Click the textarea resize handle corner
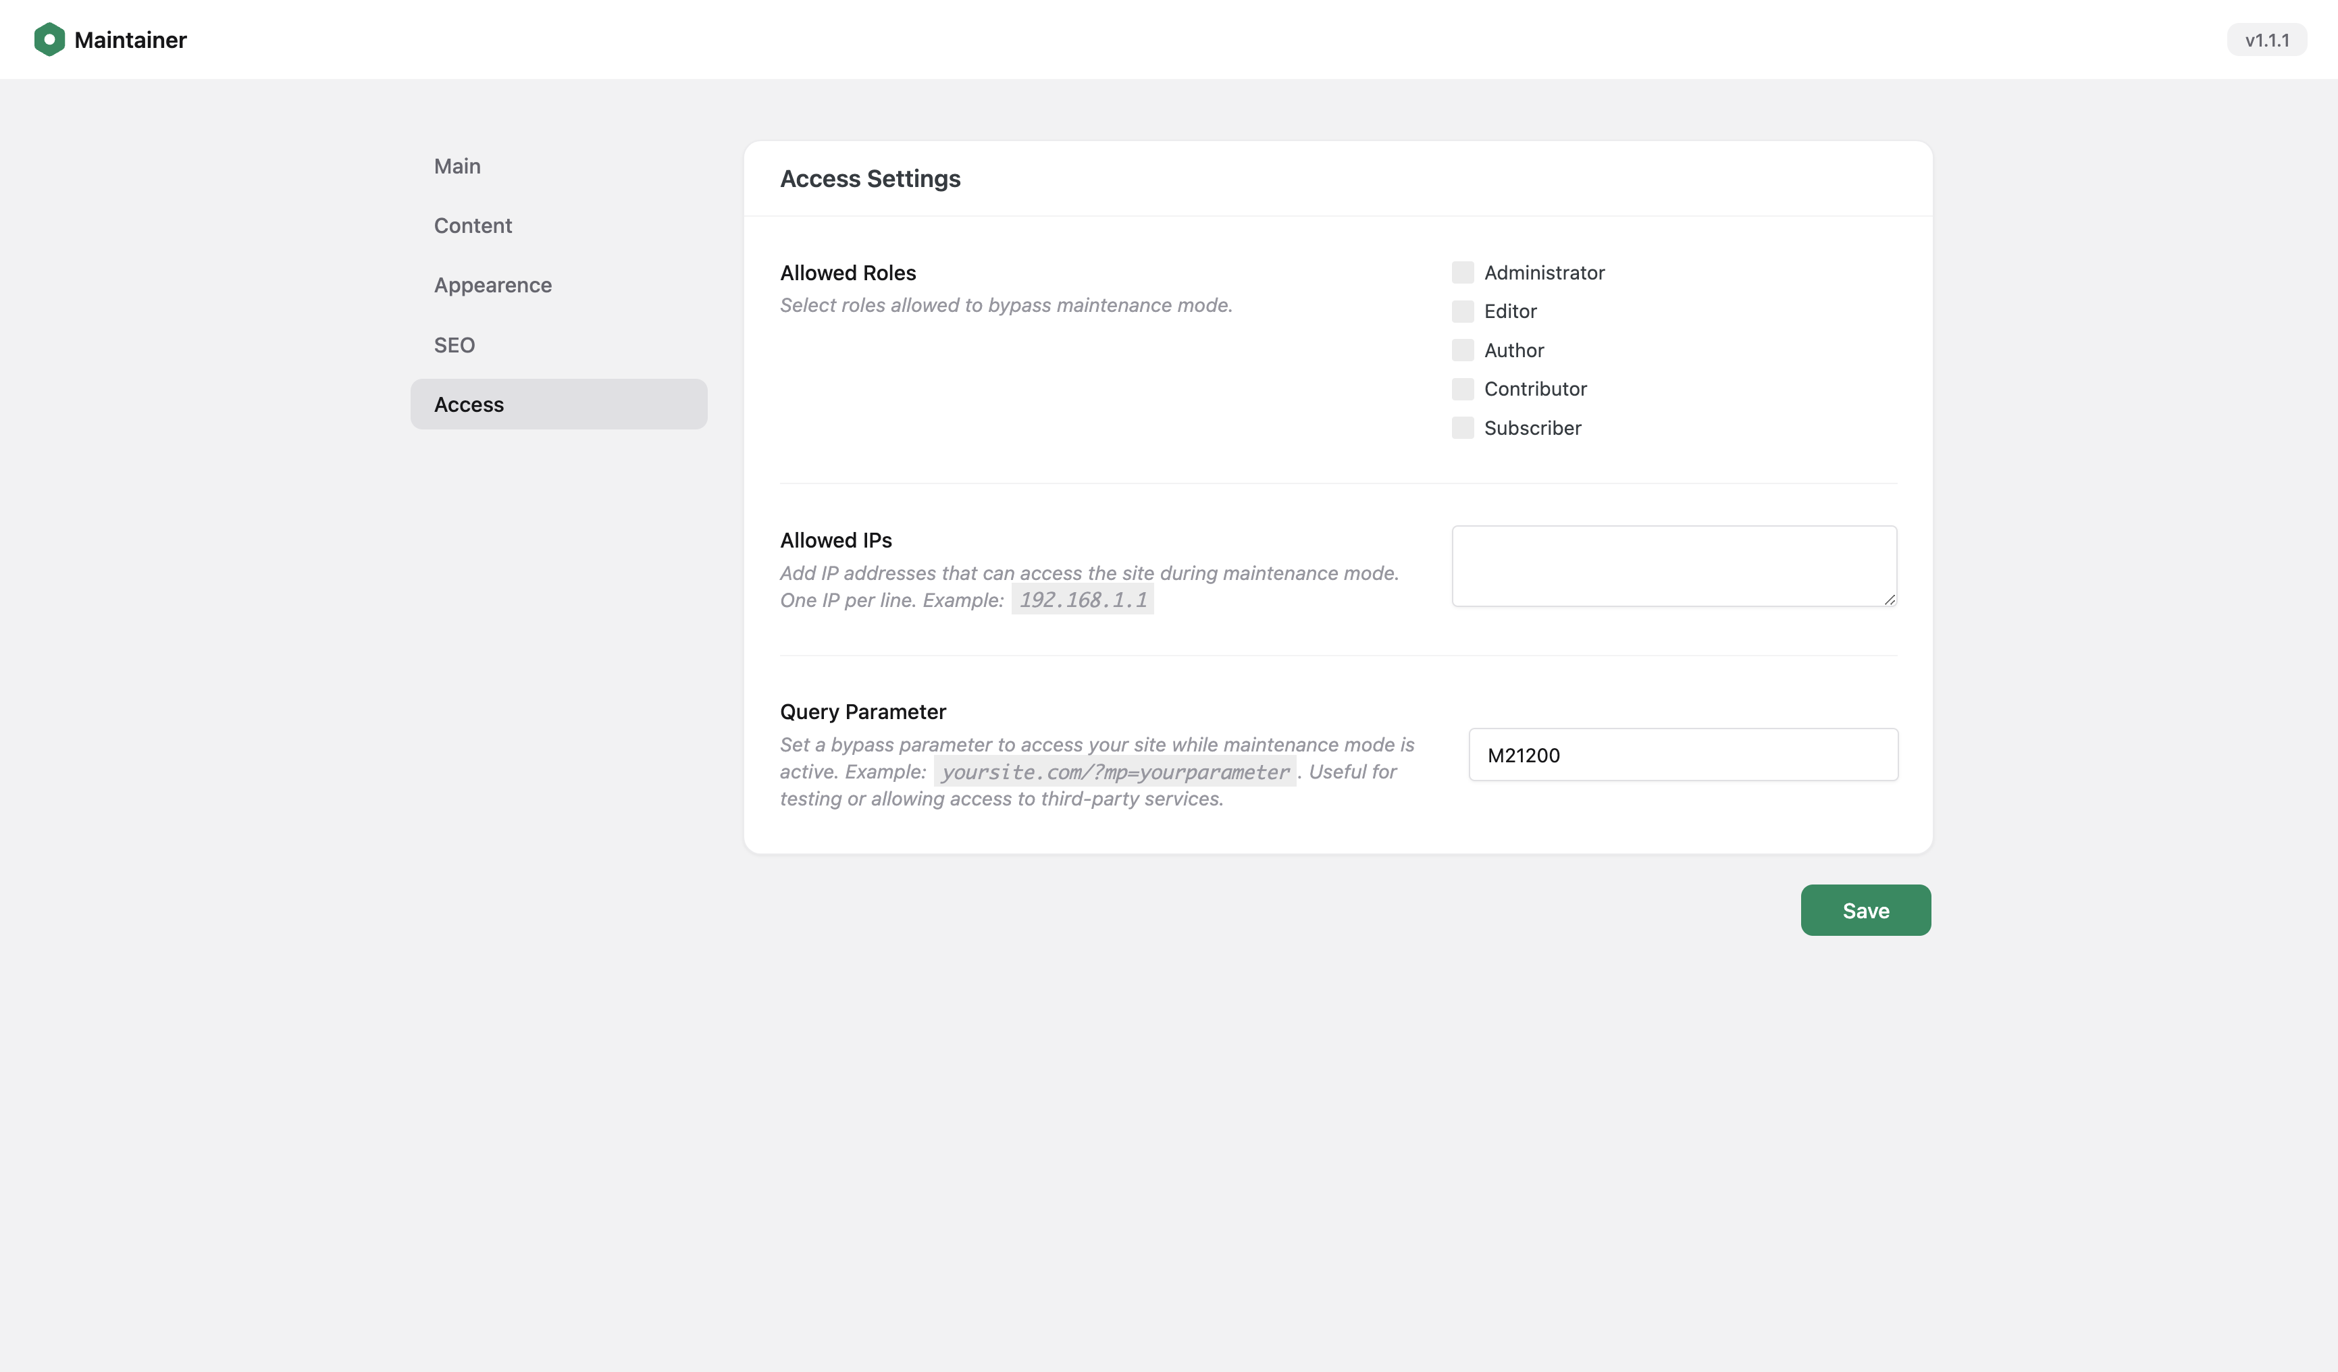The width and height of the screenshot is (2338, 1372). (1889, 600)
